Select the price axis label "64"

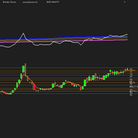[x=131, y=79]
